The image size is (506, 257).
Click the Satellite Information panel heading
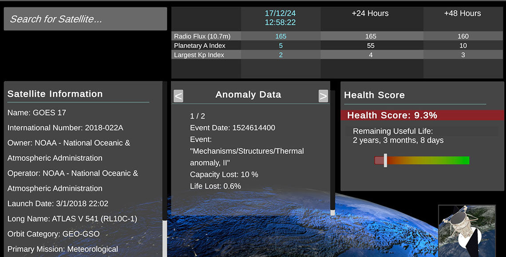click(x=55, y=93)
